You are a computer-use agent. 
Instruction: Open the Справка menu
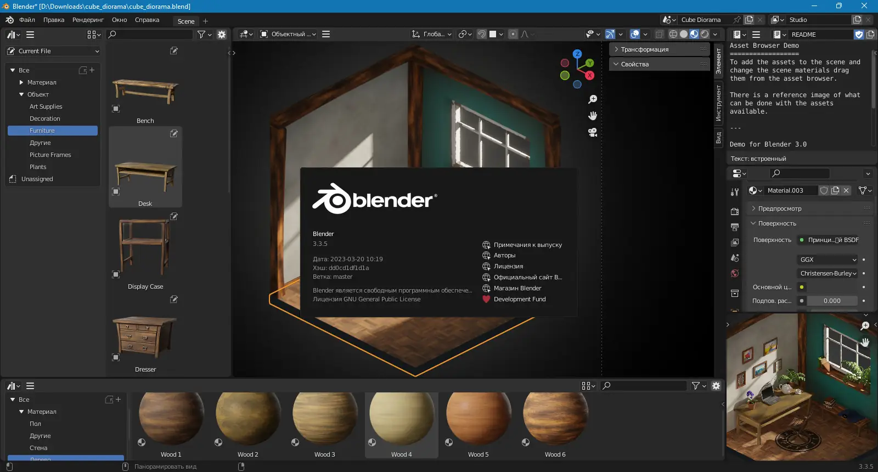tap(147, 20)
